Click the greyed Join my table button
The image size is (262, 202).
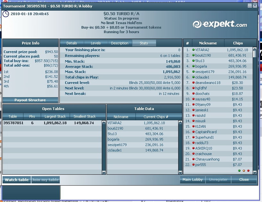pyautogui.click(x=46, y=180)
